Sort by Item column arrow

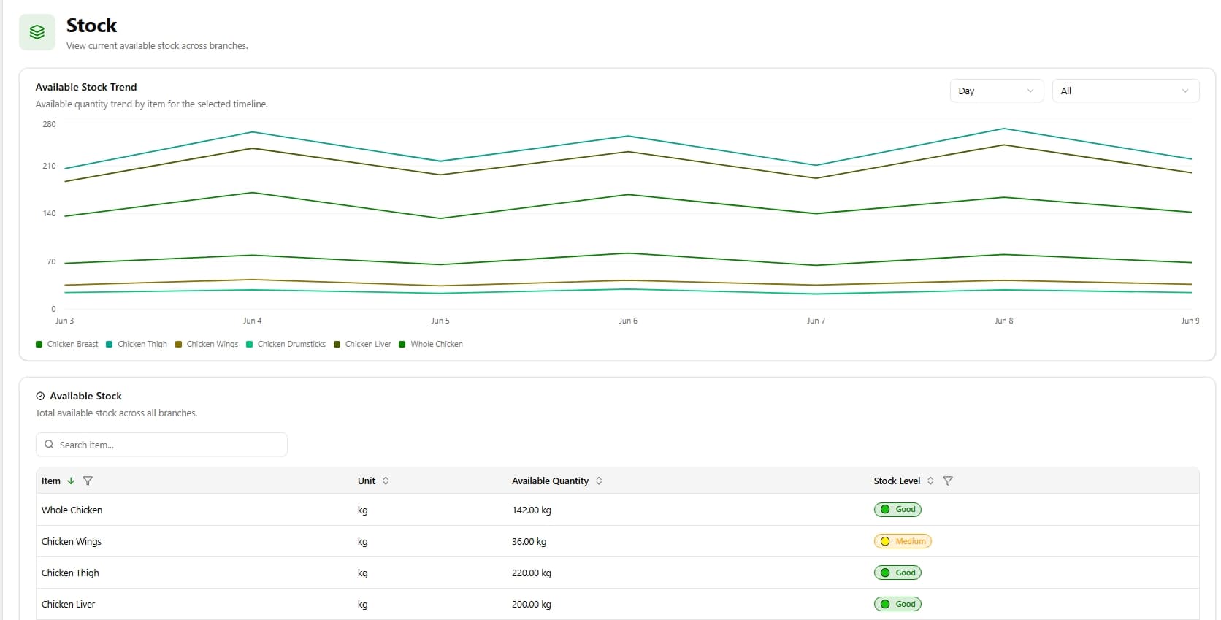71,481
